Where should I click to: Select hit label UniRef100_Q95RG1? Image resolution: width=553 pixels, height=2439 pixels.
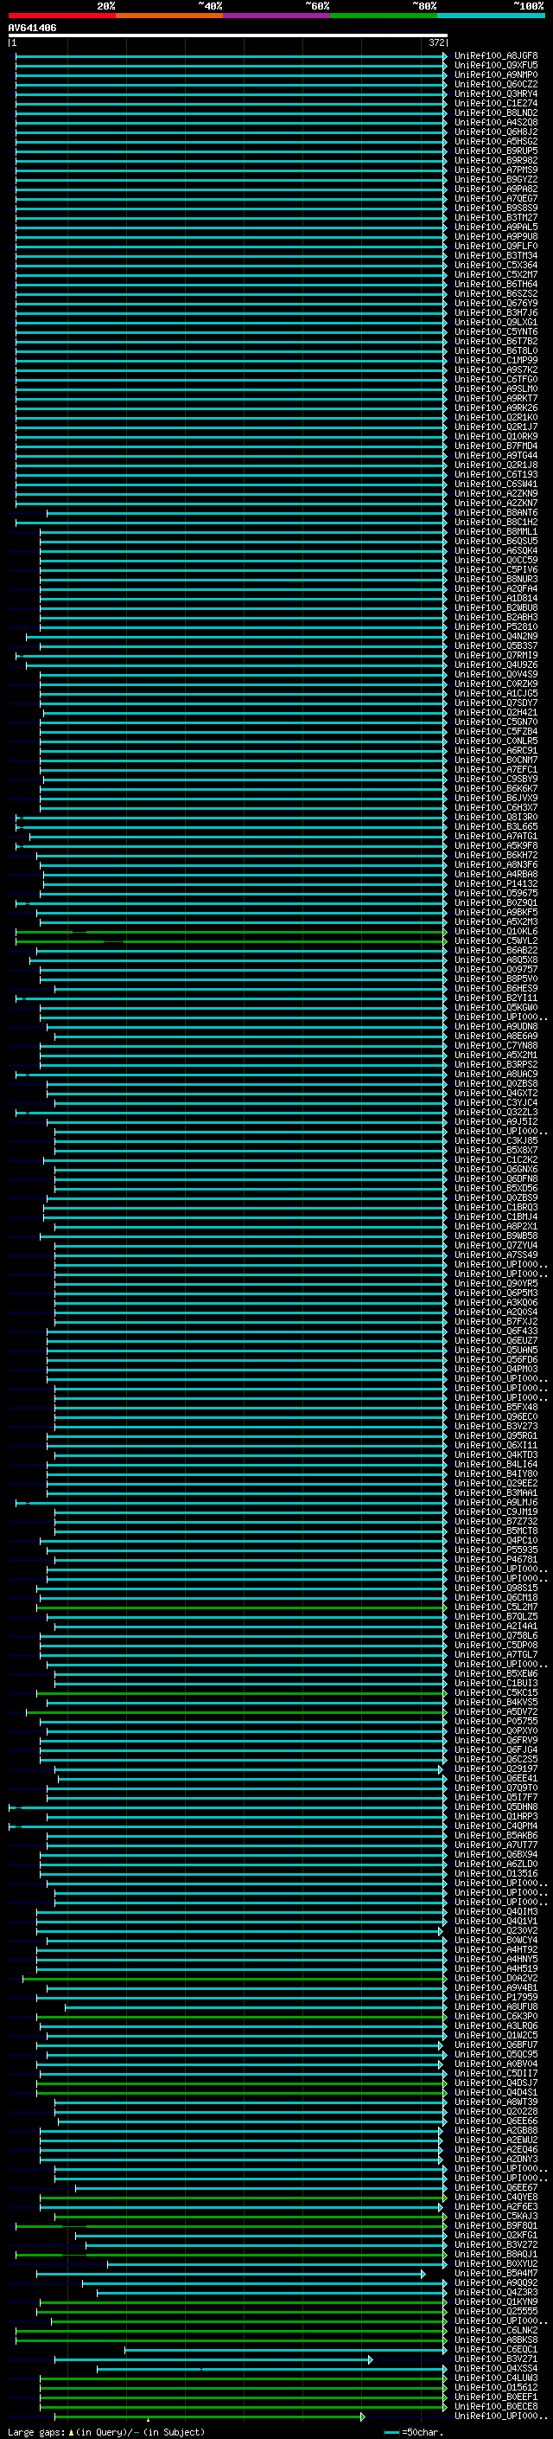(x=496, y=1436)
